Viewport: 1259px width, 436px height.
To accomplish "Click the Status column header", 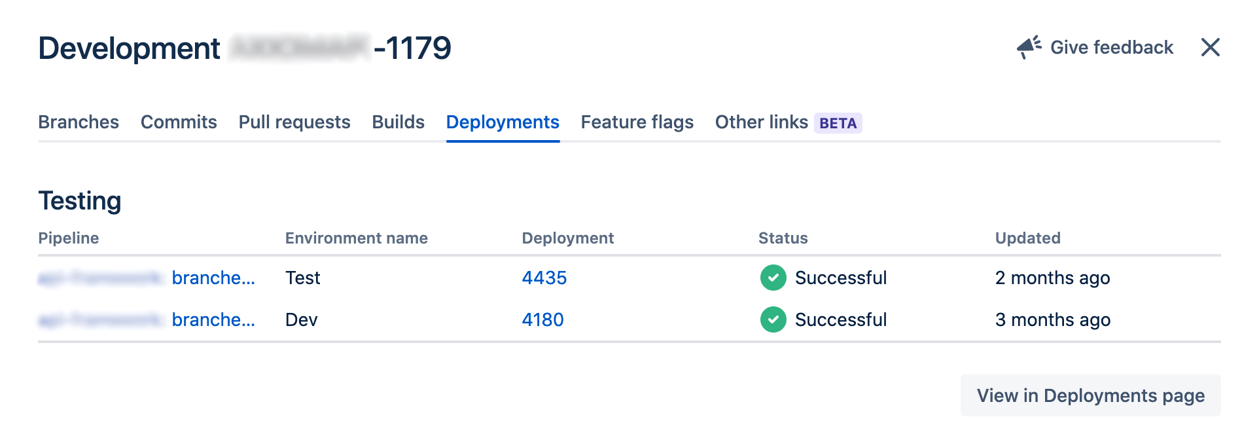I will pos(783,238).
